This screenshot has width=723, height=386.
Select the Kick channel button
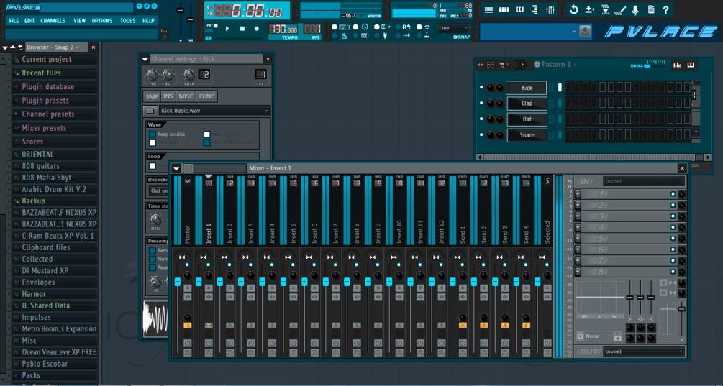pyautogui.click(x=527, y=88)
